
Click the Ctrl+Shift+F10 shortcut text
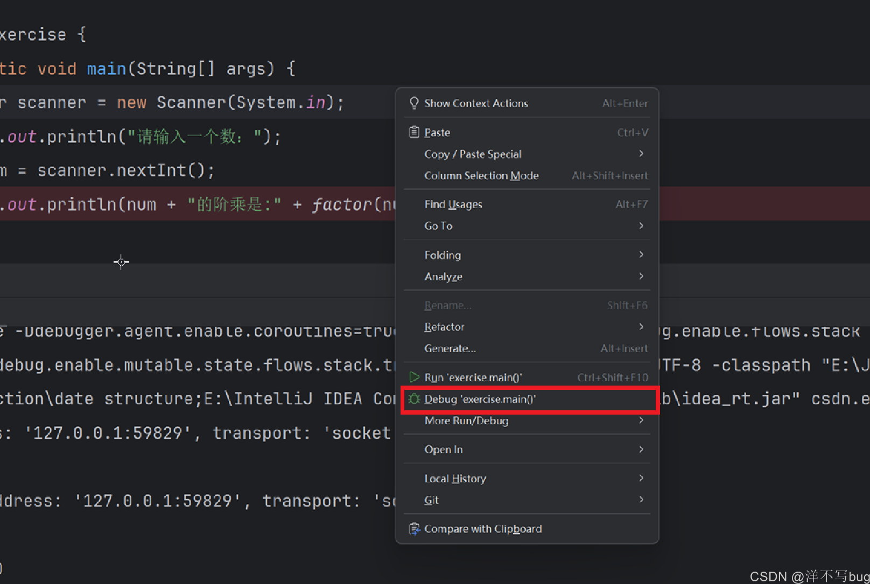pyautogui.click(x=613, y=378)
